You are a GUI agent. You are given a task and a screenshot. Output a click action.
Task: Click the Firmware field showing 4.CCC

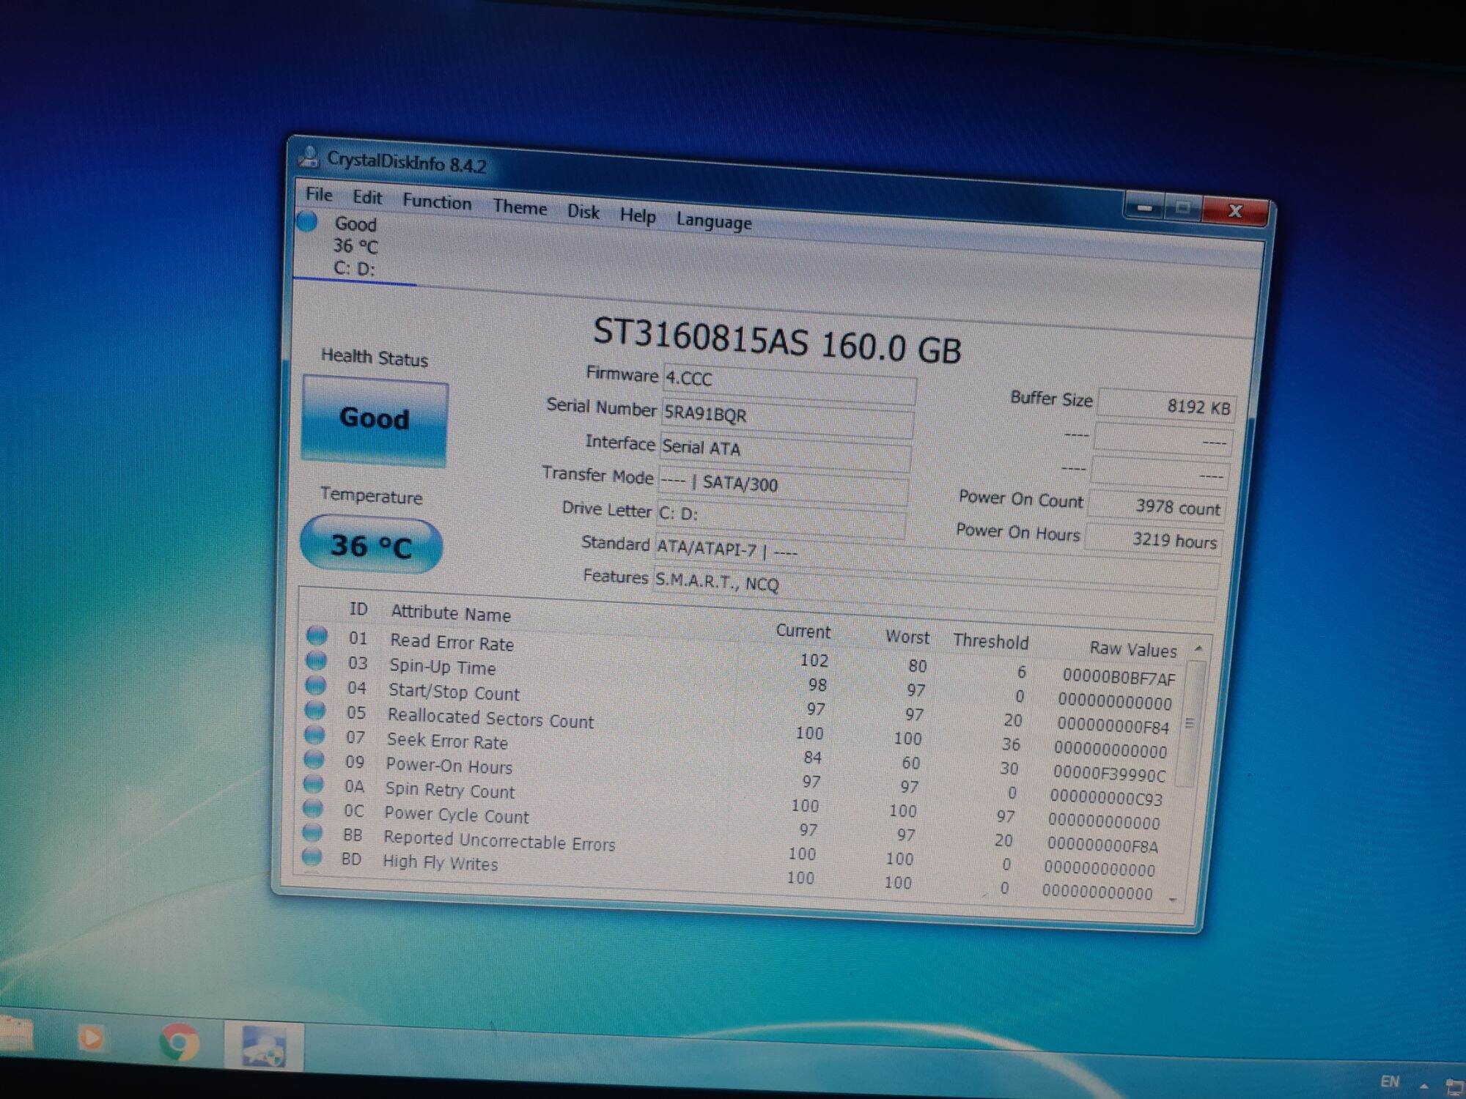(x=789, y=384)
